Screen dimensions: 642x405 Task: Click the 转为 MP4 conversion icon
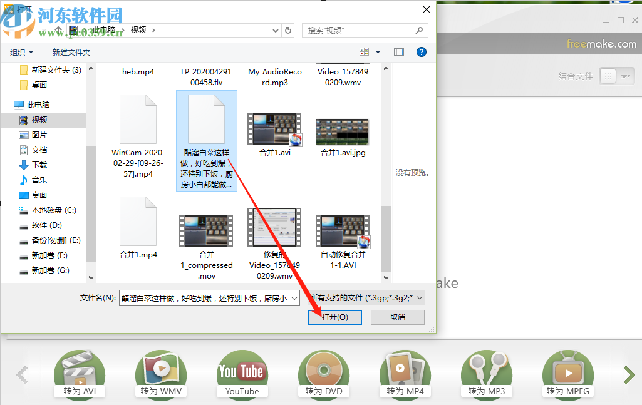[405, 374]
